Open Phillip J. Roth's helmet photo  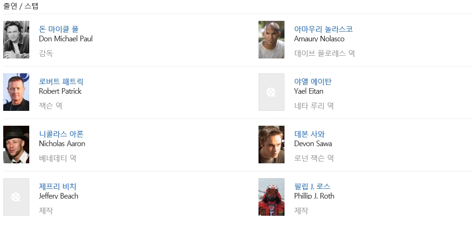click(x=271, y=197)
